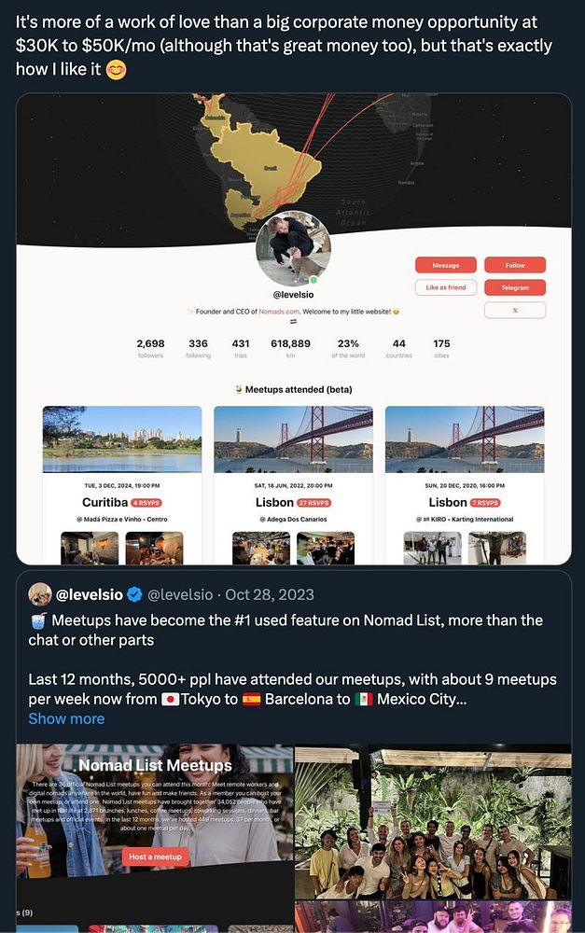
Task: Click the Message button on the profile
Action: (x=446, y=265)
